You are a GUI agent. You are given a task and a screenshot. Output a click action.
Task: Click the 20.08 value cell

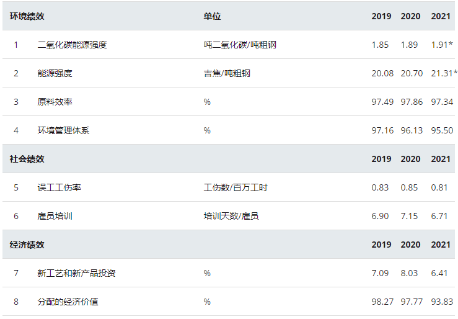[x=382, y=73]
